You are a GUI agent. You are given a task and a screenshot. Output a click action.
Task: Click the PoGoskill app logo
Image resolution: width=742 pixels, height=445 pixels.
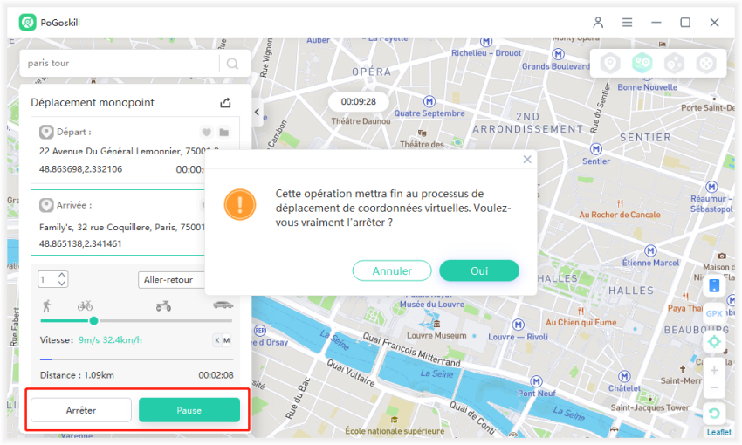(x=27, y=22)
